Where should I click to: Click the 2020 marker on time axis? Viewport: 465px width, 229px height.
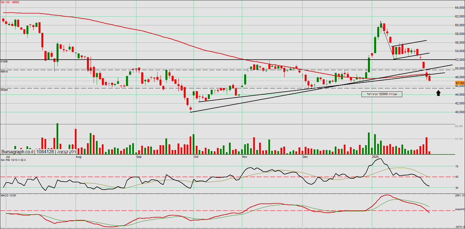tap(375, 157)
